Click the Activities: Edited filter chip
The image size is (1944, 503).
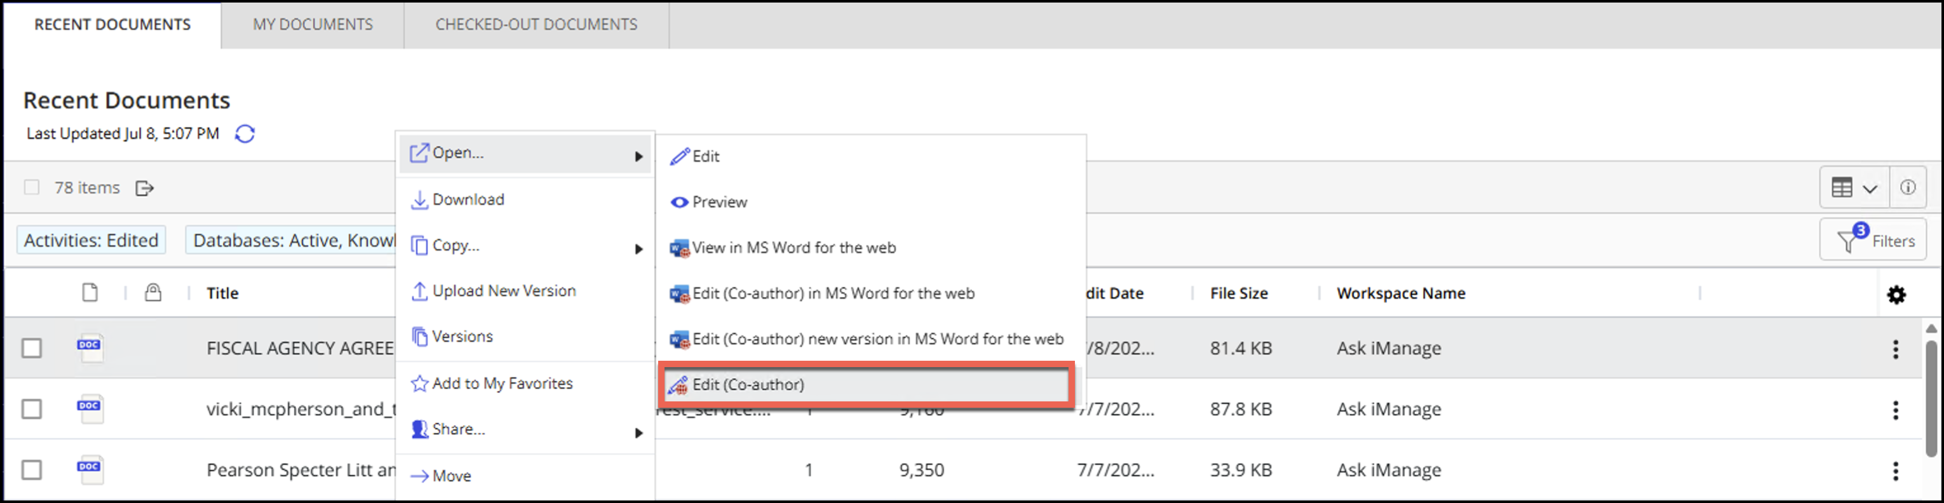[x=91, y=241]
